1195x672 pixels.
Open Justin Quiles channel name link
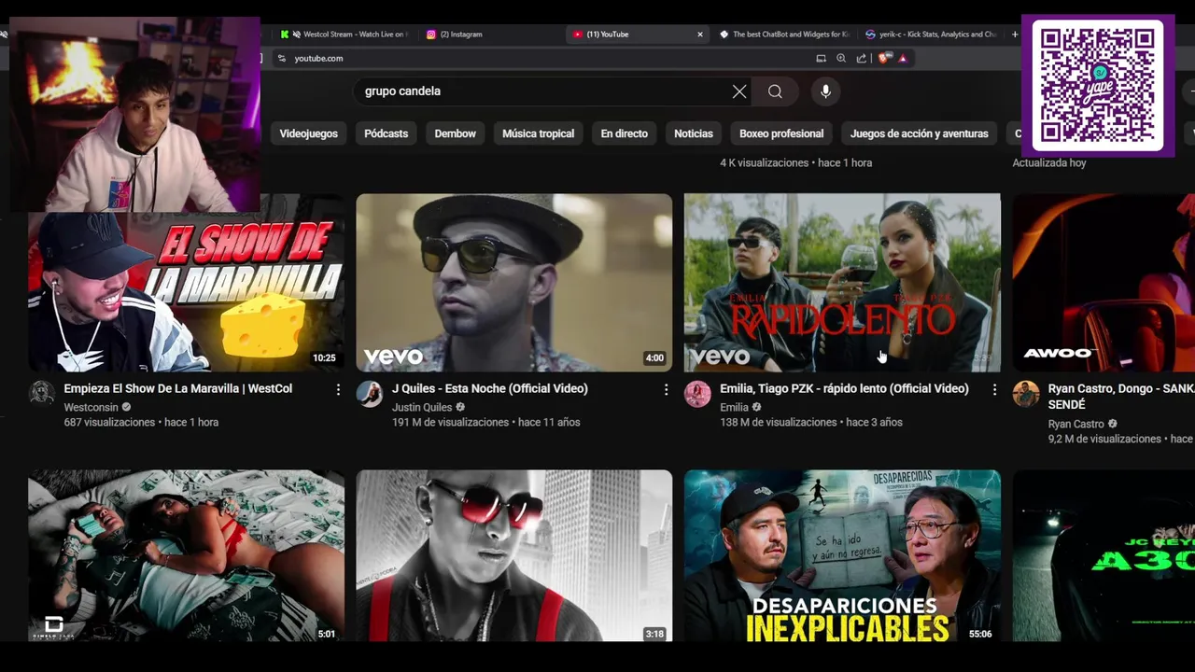click(422, 408)
